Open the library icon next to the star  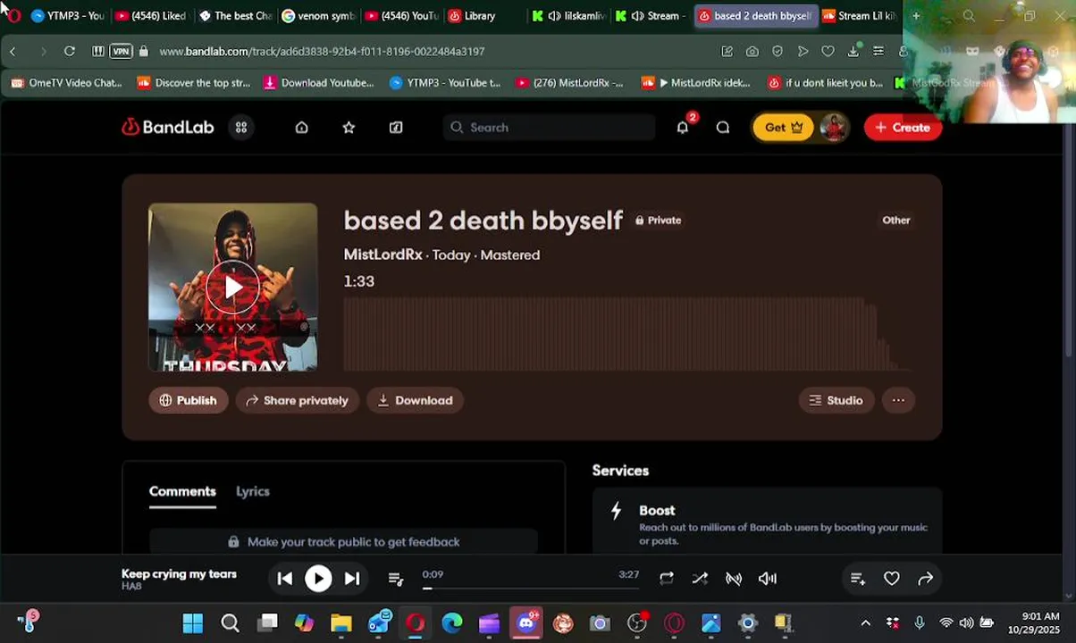coord(396,128)
